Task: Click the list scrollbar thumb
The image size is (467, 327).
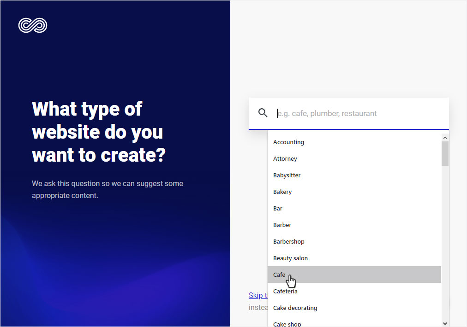Action: 445,154
